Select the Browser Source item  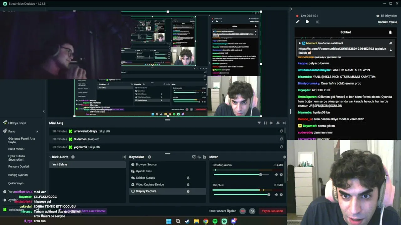(x=167, y=164)
